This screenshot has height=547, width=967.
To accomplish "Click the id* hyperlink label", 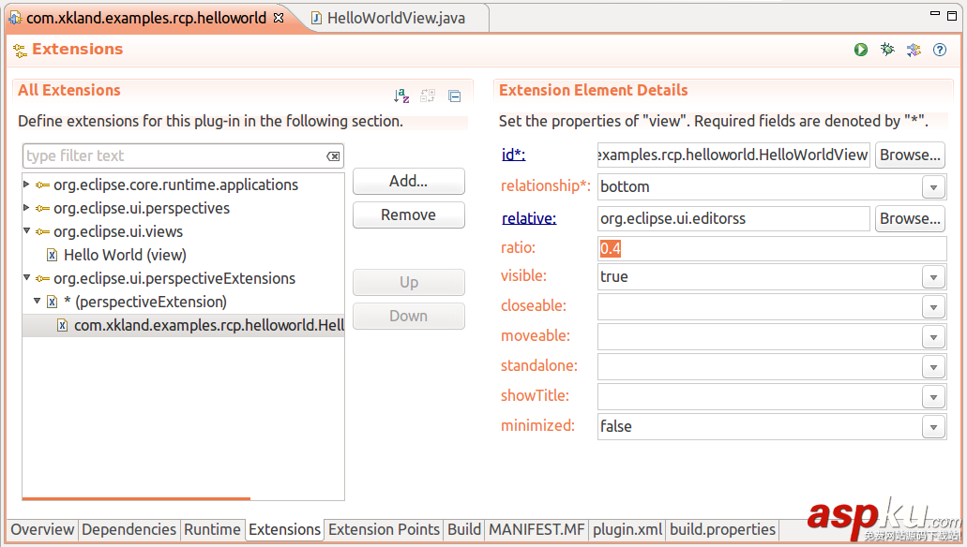I will point(513,155).
